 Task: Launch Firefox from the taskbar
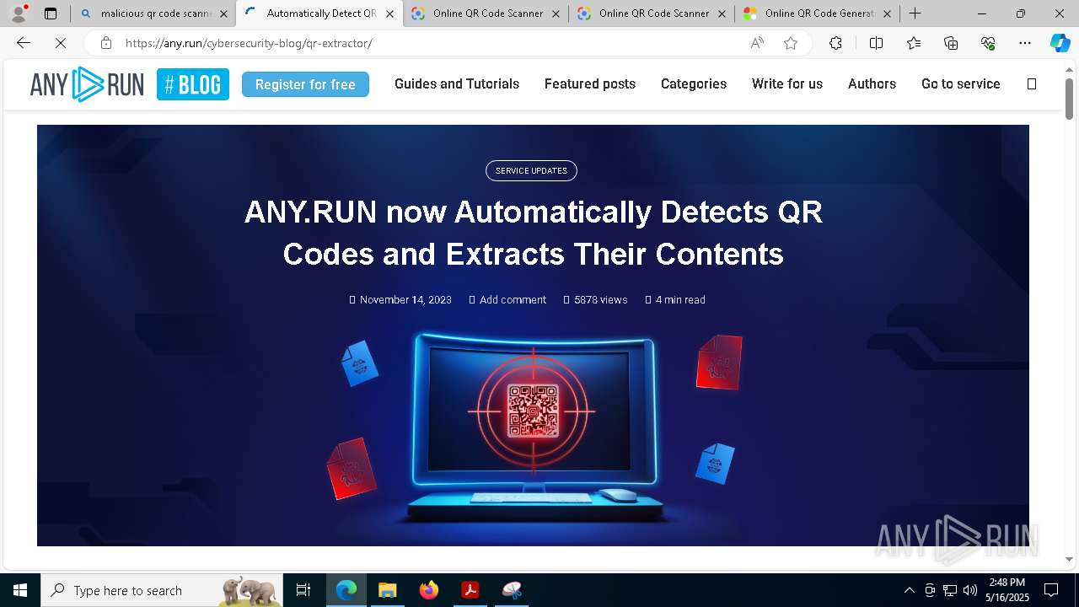429,590
